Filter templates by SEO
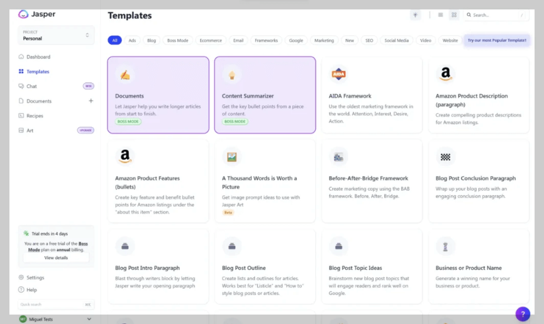Viewport: 544px width, 324px height. [369, 40]
